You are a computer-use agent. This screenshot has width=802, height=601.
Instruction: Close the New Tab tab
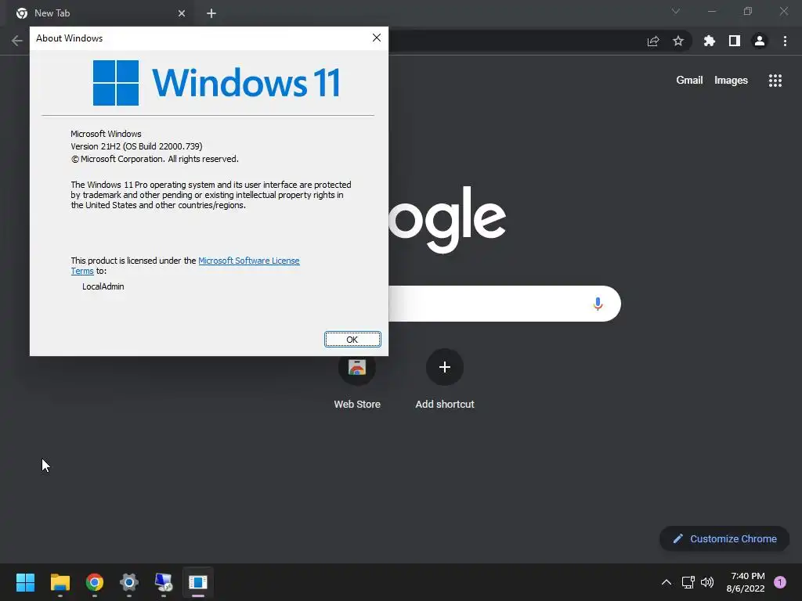click(x=182, y=13)
